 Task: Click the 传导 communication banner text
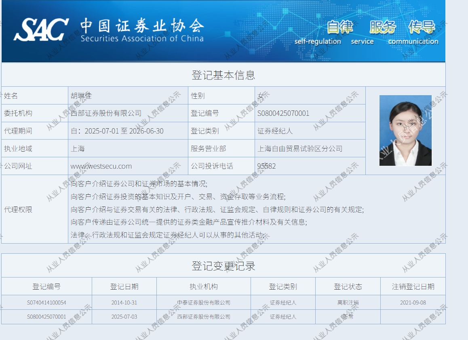(x=421, y=27)
